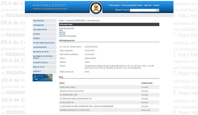Viewport: 198px width, 115px height.
Task: Open the European e-Justice Portal banner
Action: 42,78
